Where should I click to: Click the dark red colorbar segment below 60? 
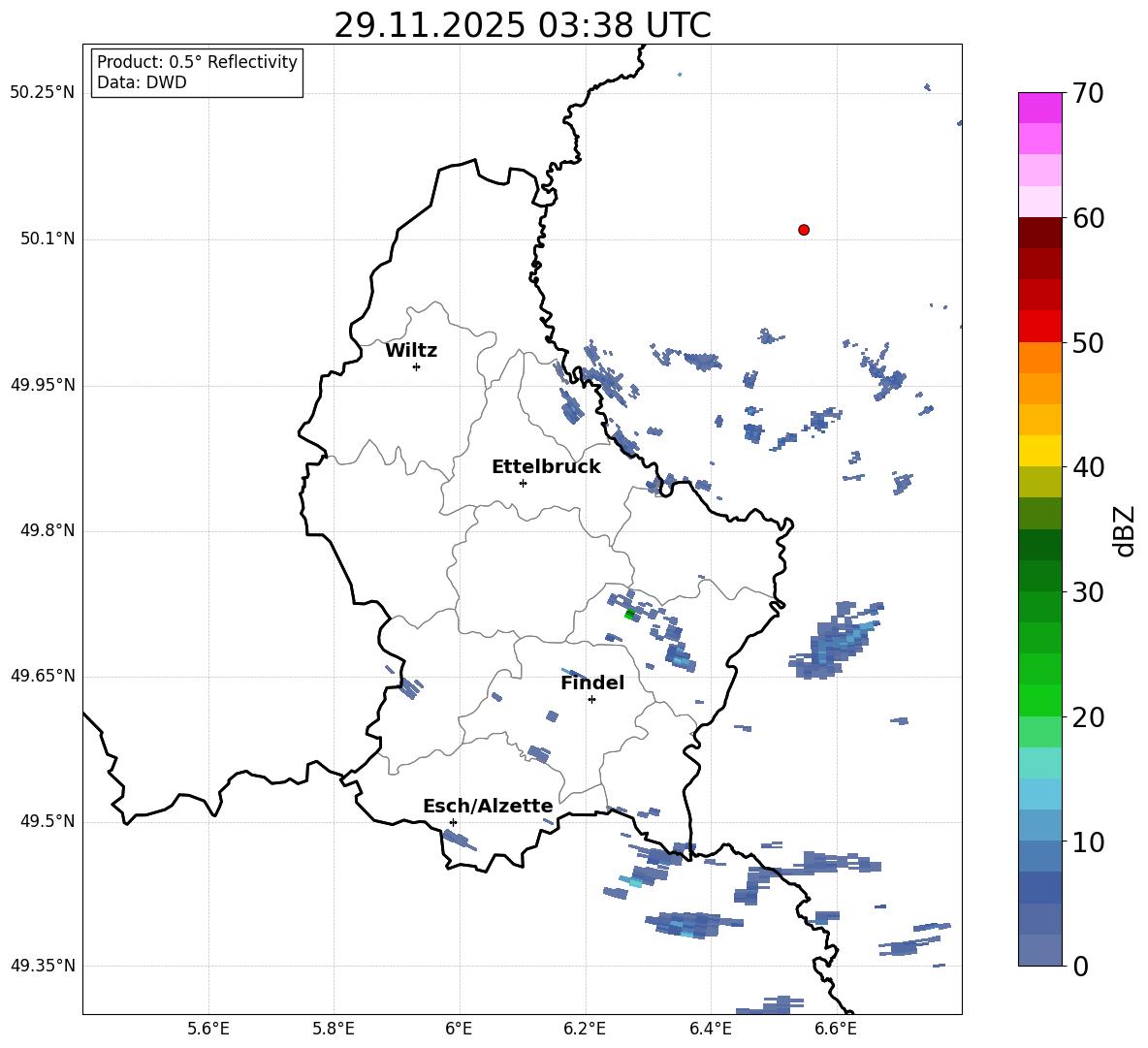(x=1040, y=233)
